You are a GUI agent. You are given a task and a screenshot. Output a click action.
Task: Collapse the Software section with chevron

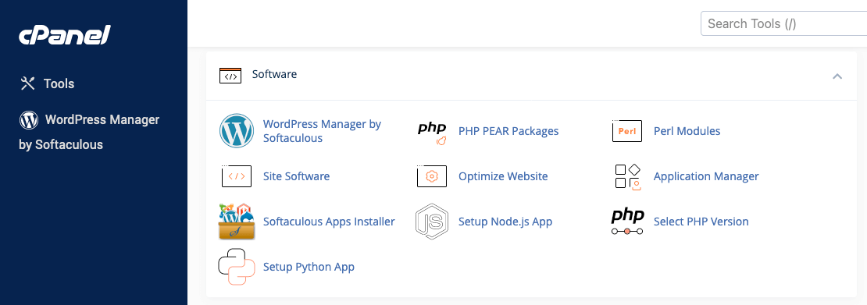(x=837, y=76)
